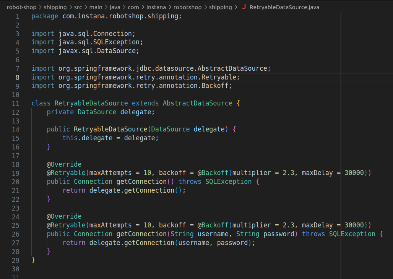Click the 2.3 multiplier value on line 25

pos(288,225)
